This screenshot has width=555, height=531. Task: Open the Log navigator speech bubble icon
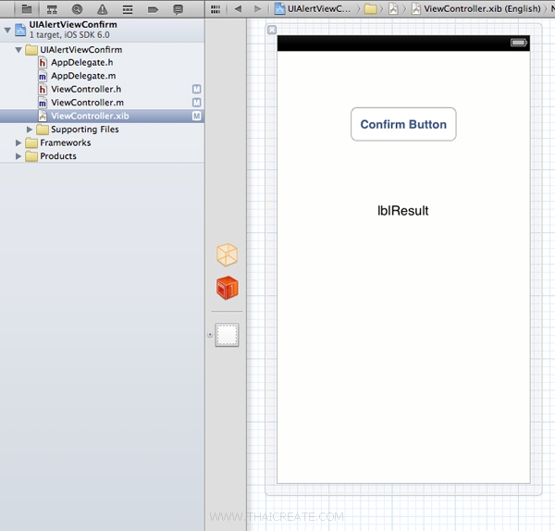pos(178,9)
